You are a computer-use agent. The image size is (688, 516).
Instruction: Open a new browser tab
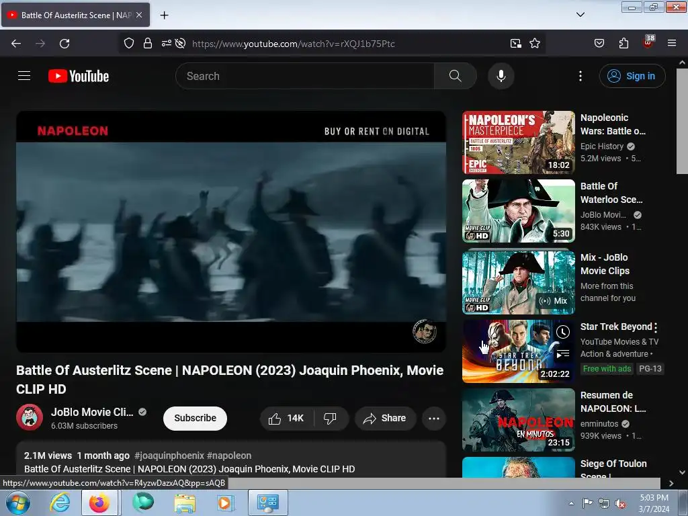tap(164, 15)
